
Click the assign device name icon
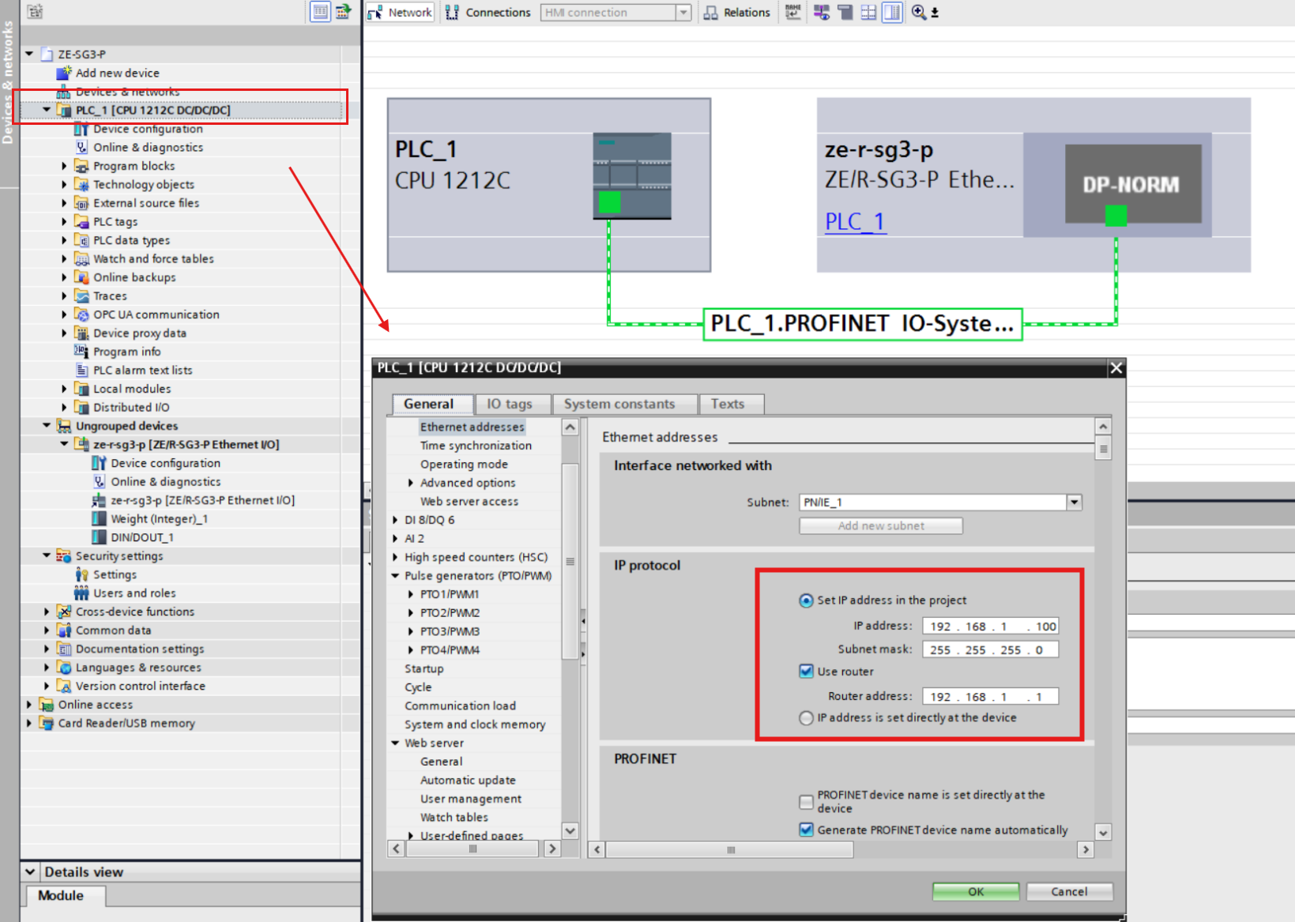792,12
